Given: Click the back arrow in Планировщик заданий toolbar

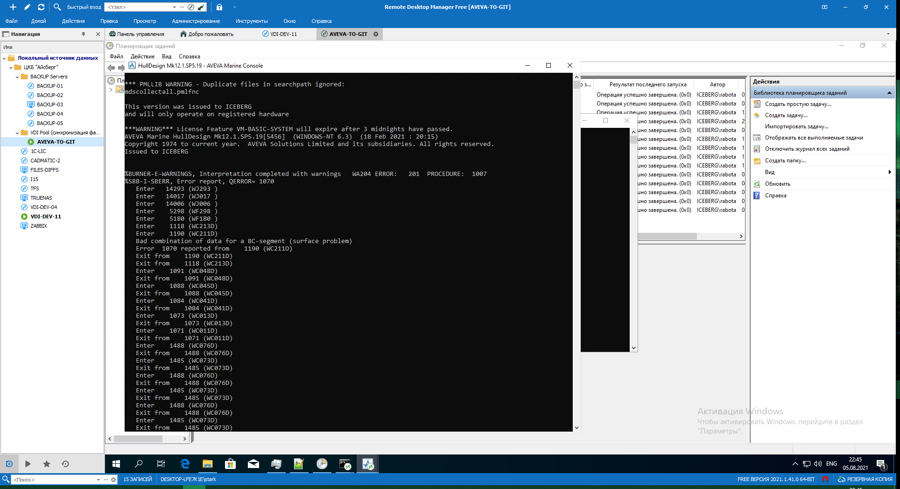Looking at the screenshot, I should [x=111, y=68].
